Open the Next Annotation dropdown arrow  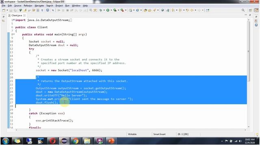pos(177,10)
